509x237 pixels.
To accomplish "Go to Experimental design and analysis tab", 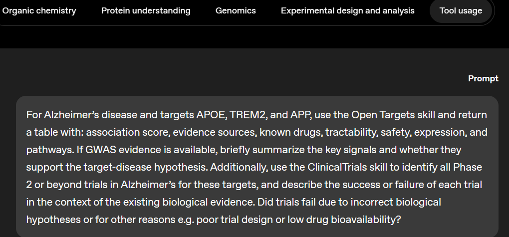I will coord(347,10).
